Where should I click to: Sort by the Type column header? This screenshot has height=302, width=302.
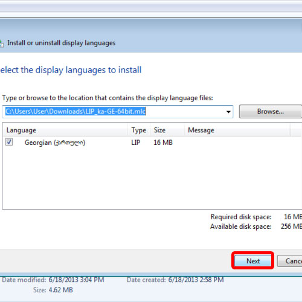tap(139, 130)
